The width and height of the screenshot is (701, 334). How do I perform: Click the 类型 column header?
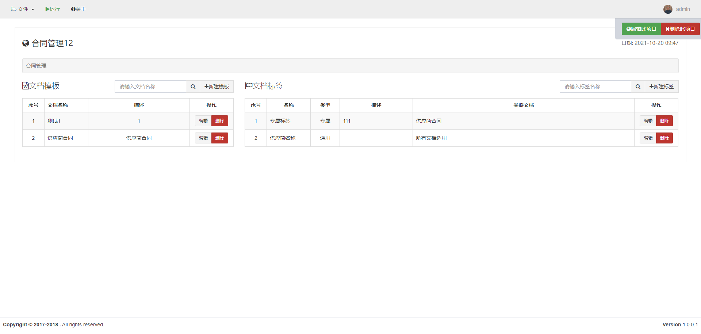pyautogui.click(x=325, y=105)
